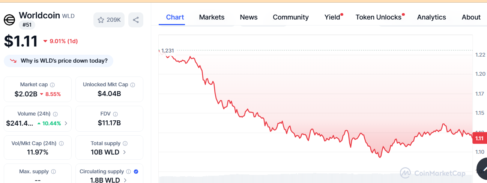Click the 1.11 current price label on chart

tap(479, 139)
